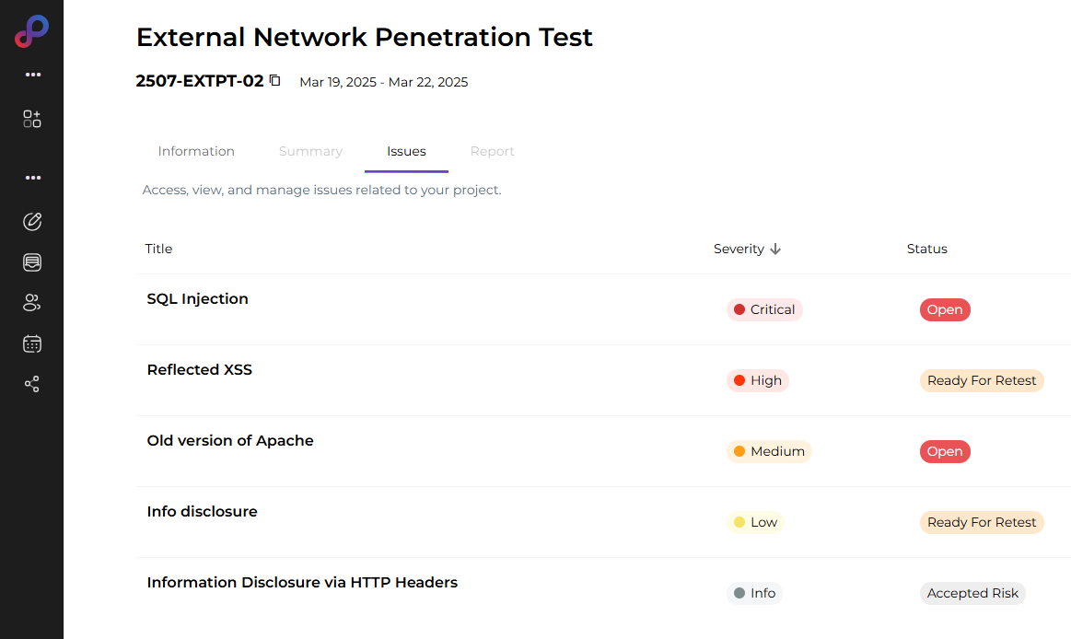
Task: Click the edit pencil icon in sidebar
Action: click(32, 221)
